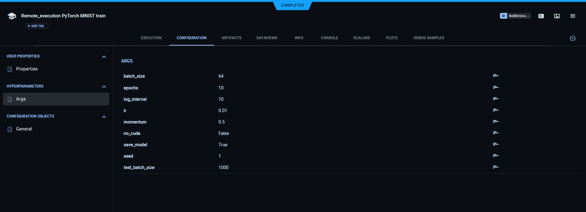Click the description icon for batch_size
The image size is (586, 212).
[496, 76]
